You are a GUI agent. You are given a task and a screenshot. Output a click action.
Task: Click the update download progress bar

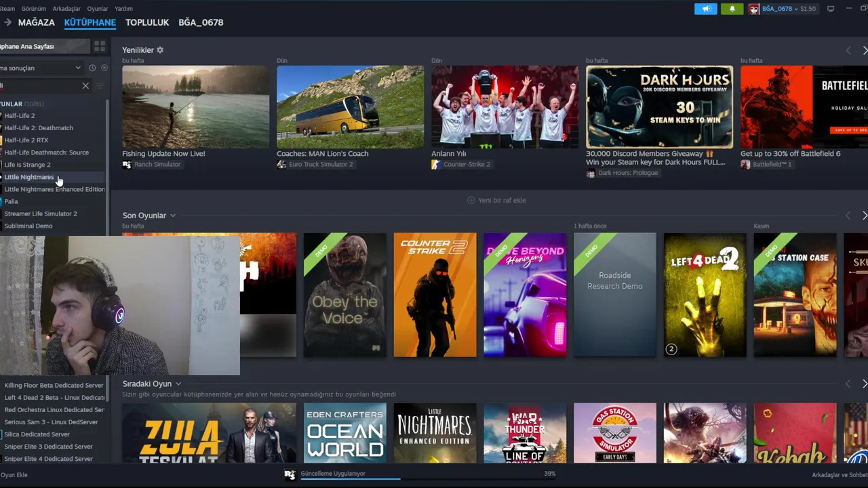pos(428,479)
